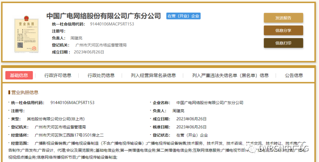Viewport: 319px width, 162px height.
Task: Select the 基础信息 tab
Action: [19, 75]
